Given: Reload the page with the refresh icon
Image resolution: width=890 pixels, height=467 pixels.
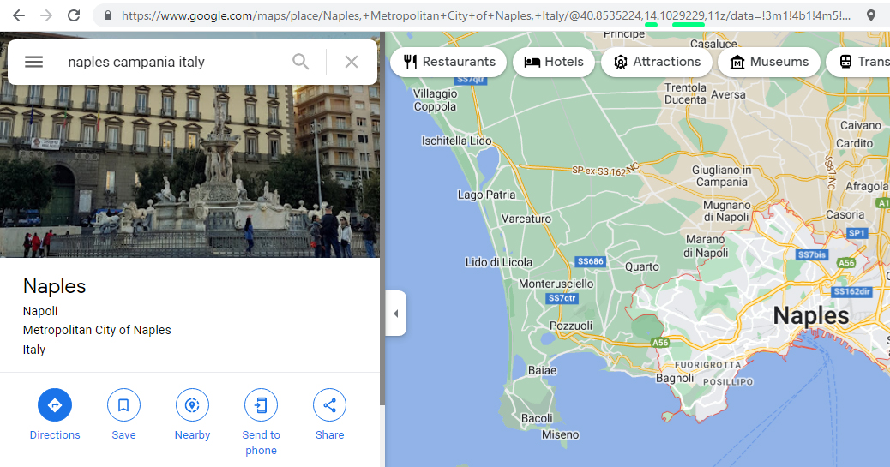Looking at the screenshot, I should point(74,15).
